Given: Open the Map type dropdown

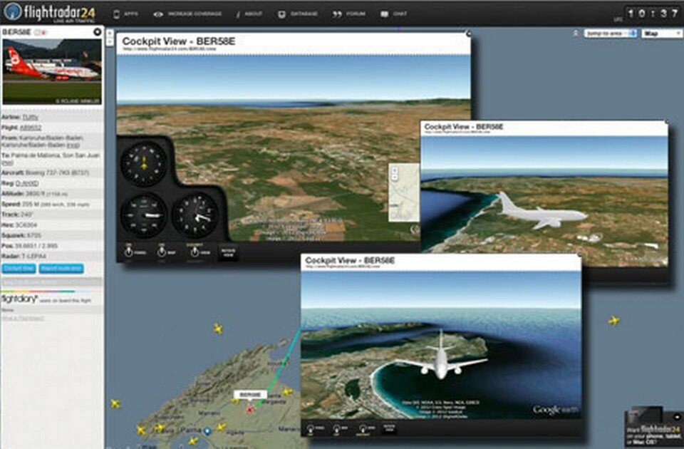Looking at the screenshot, I should tap(662, 33).
